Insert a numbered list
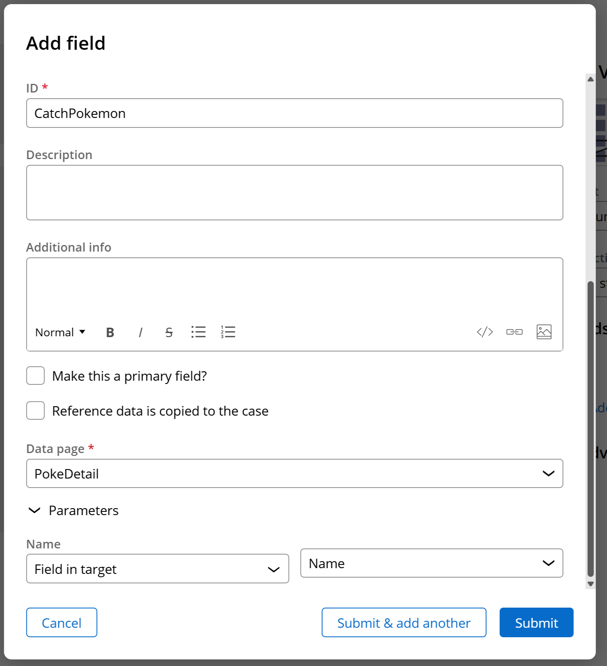This screenshot has height=666, width=607. coord(228,332)
